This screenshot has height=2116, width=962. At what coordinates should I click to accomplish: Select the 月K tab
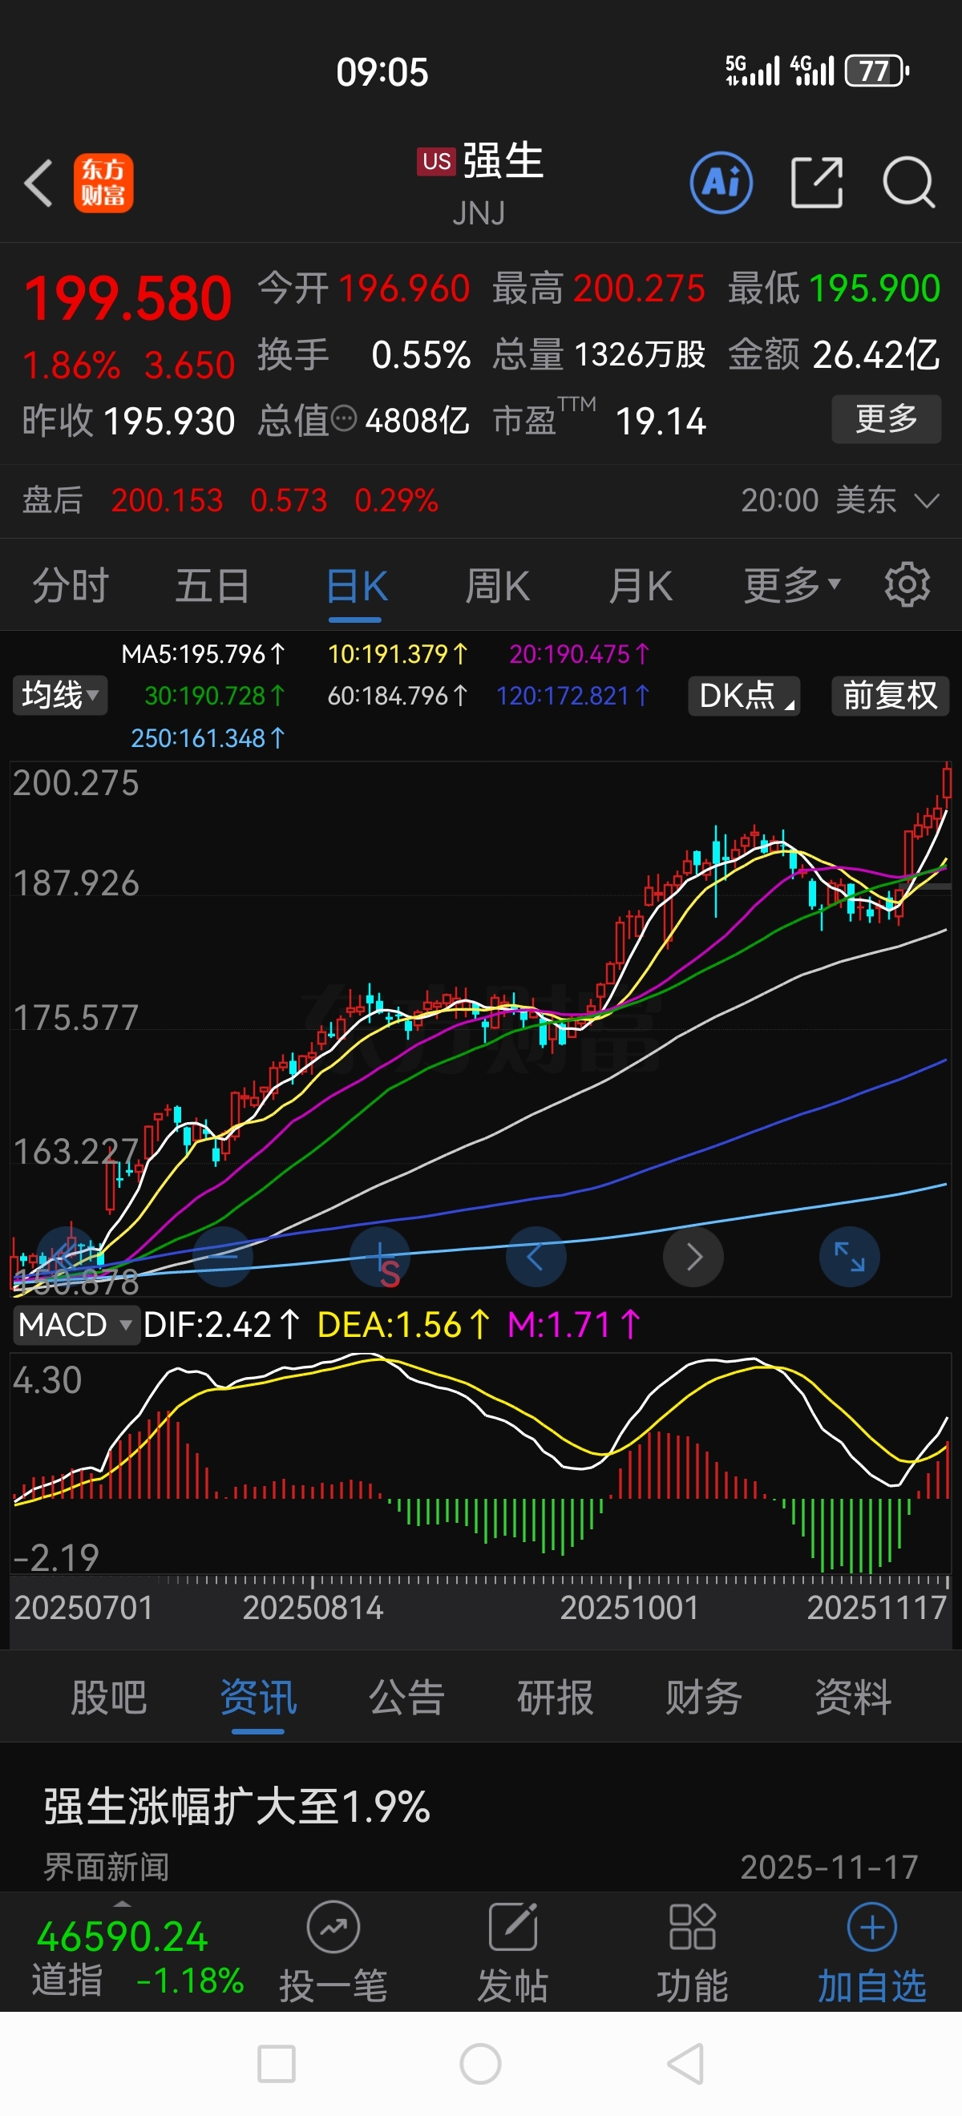click(x=641, y=586)
